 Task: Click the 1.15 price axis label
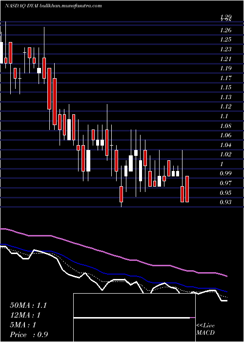[x=225, y=87]
